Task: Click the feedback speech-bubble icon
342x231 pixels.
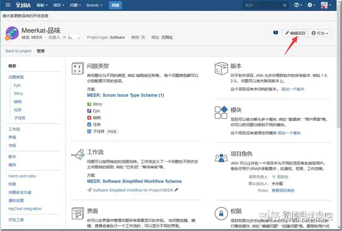Action: tap(275, 33)
